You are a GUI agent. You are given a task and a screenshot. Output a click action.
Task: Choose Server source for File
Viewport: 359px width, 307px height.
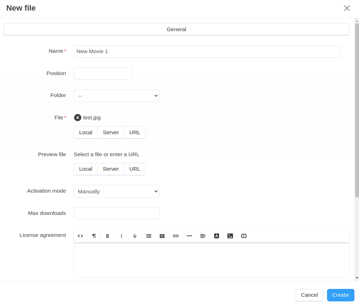(111, 132)
